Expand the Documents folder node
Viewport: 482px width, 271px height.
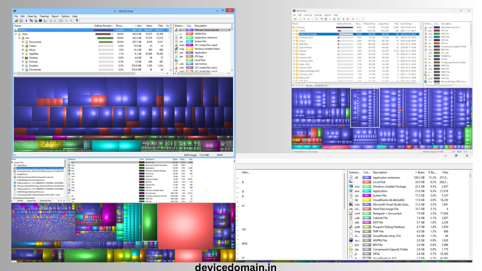pos(23,42)
